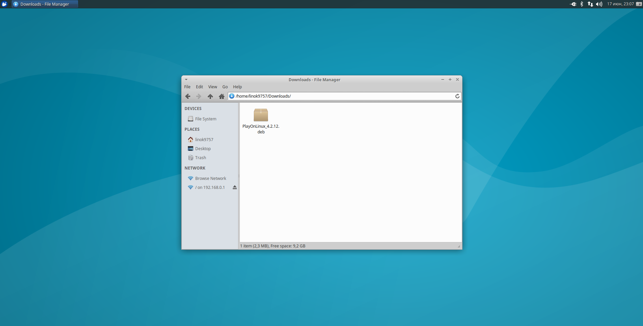Click the Desktop icon in sidebar
The image size is (643, 326).
point(191,148)
